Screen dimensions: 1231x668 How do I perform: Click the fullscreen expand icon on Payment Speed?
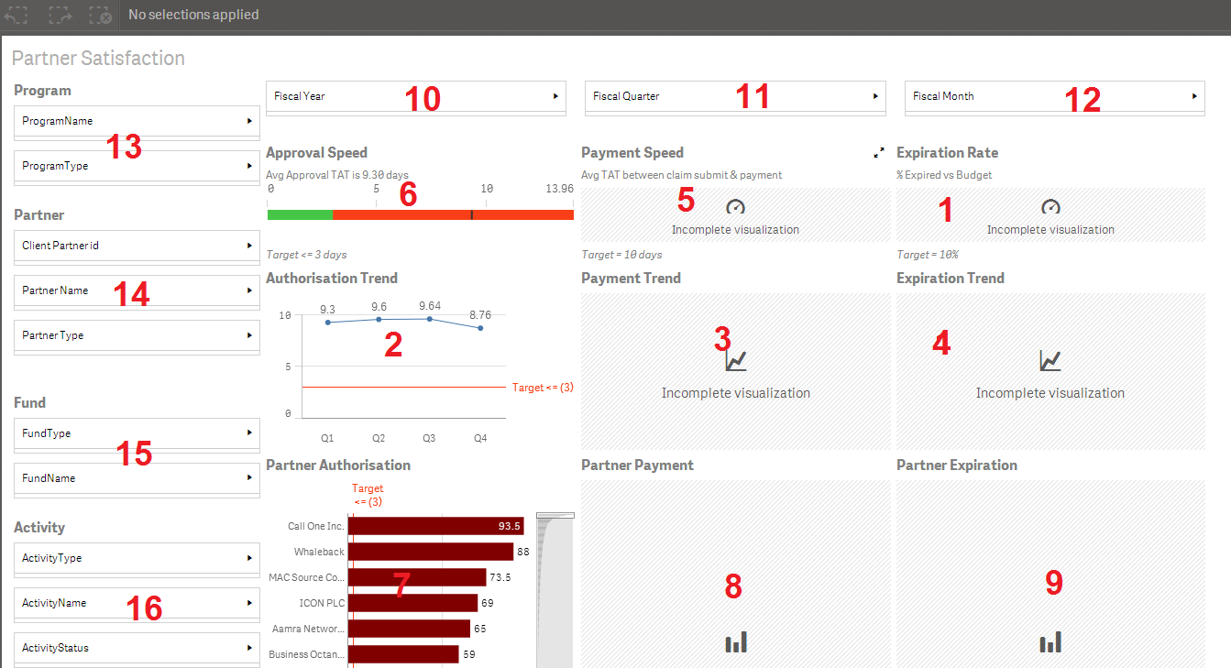coord(879,153)
